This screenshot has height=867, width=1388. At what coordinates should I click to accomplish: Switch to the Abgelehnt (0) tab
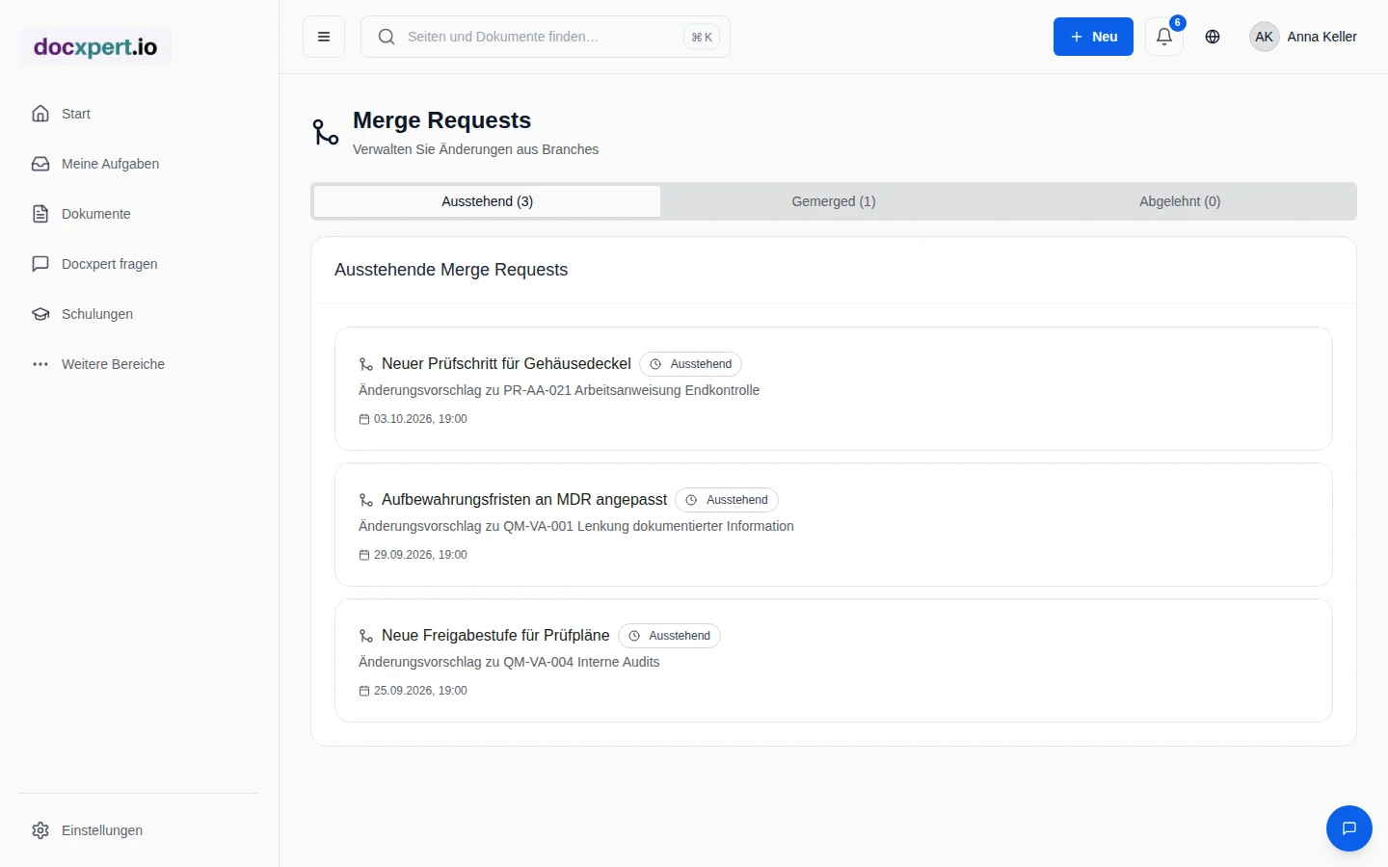pos(1180,201)
